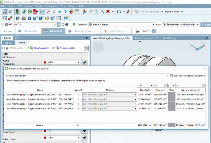Click the SAP toolbar icon
Viewport: 211px width, 143px height.
[x=66, y=18]
